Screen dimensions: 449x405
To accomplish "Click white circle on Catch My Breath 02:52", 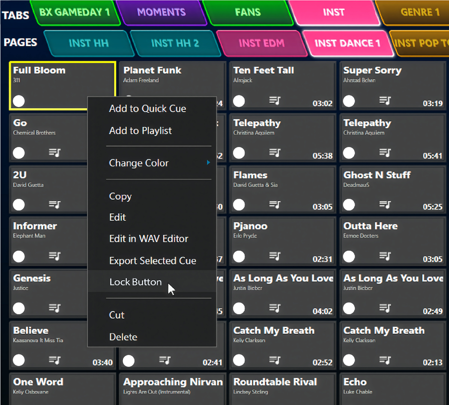I will click(239, 360).
